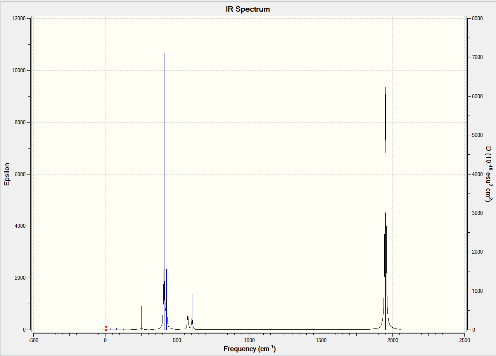Screen dimensions: 496x356
Task: Click the Epsilon axis label
Action: [x=7, y=174]
